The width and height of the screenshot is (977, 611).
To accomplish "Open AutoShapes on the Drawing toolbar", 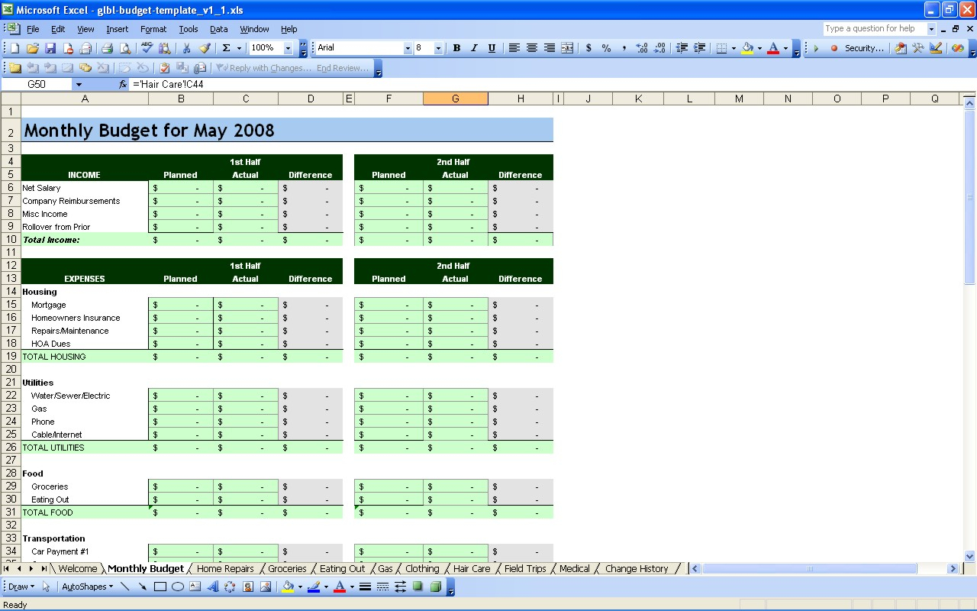I will coord(84,587).
